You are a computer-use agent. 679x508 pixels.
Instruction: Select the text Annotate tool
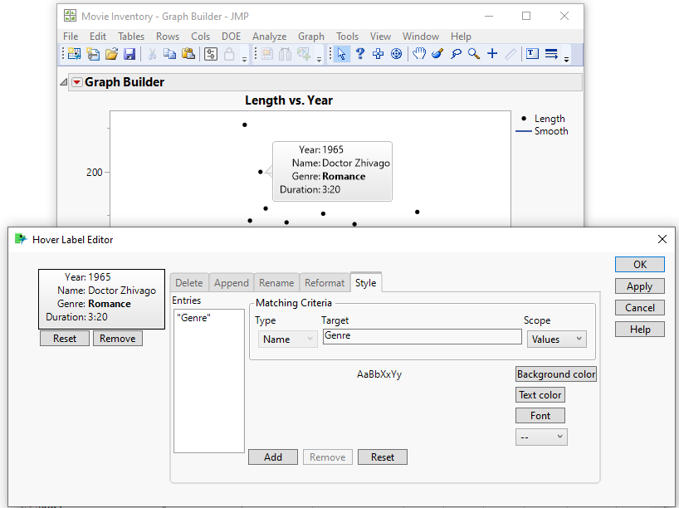pos(532,54)
